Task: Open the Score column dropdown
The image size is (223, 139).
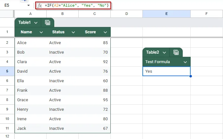Action: (x=105, y=32)
